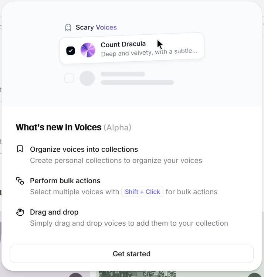Click the bulk actions copy icon
The height and width of the screenshot is (277, 264).
(20, 181)
